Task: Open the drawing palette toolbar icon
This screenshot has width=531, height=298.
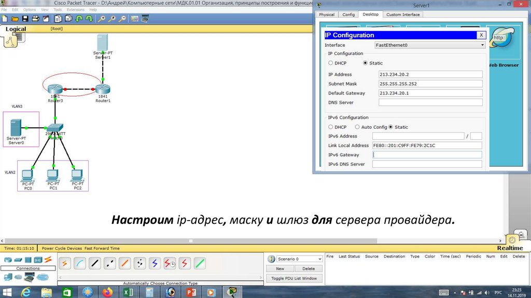Action: pyautogui.click(x=134, y=18)
